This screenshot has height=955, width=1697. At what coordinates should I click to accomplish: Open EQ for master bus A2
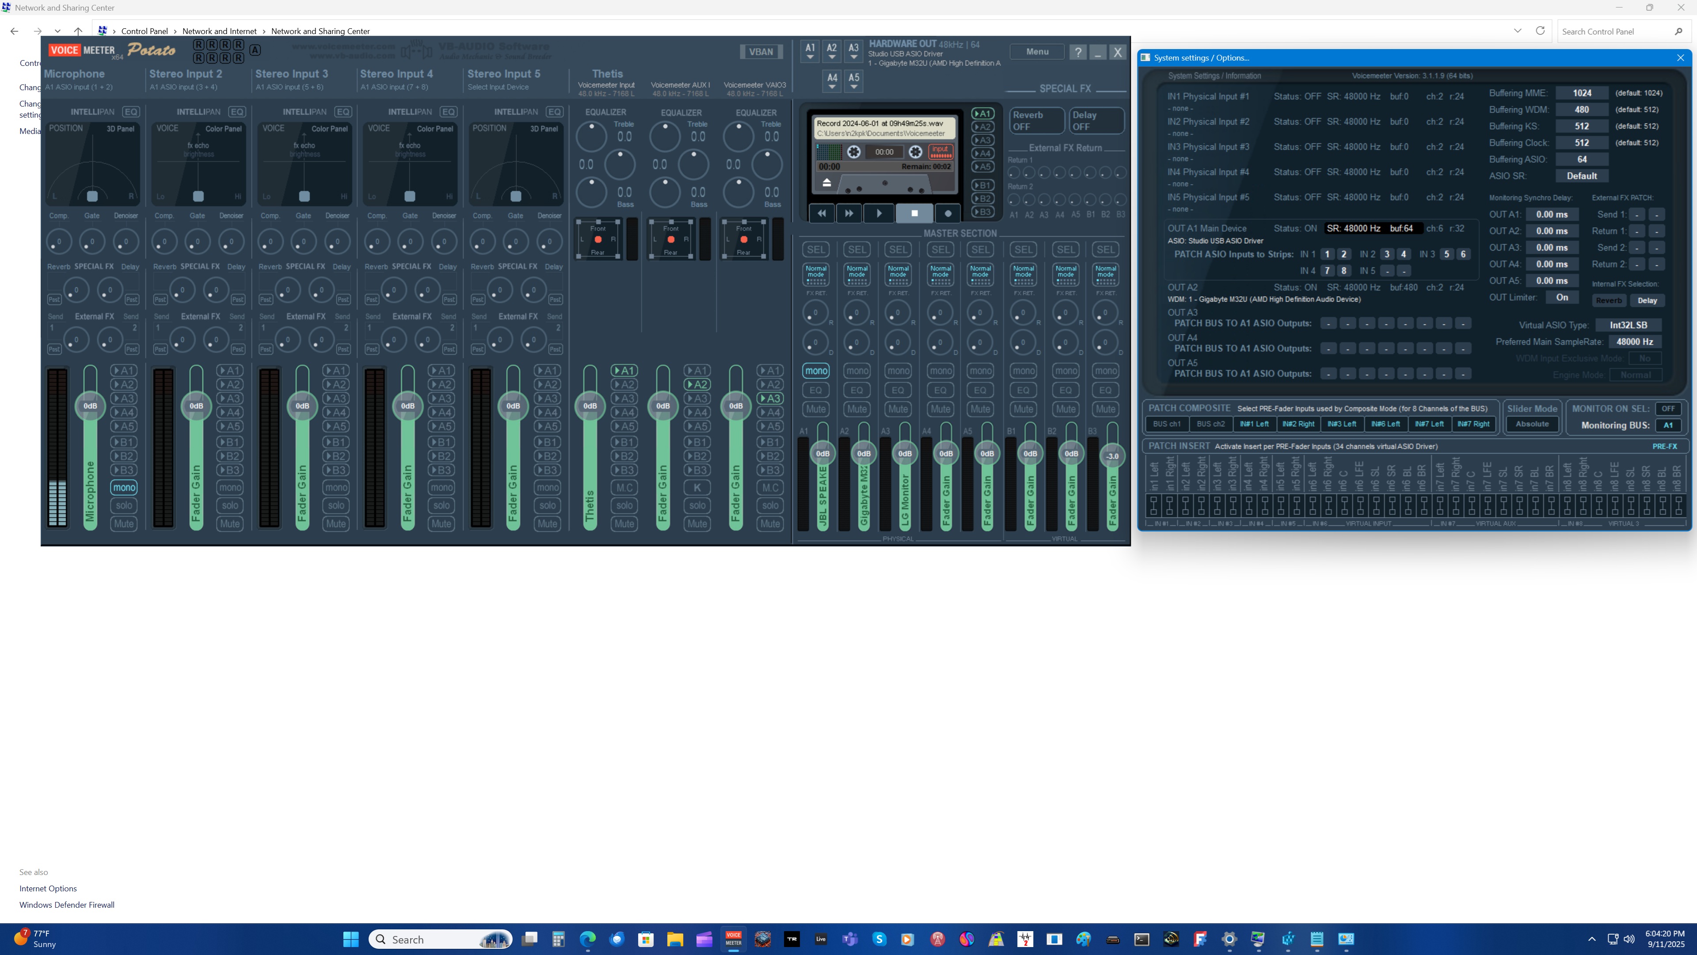pos(857,390)
